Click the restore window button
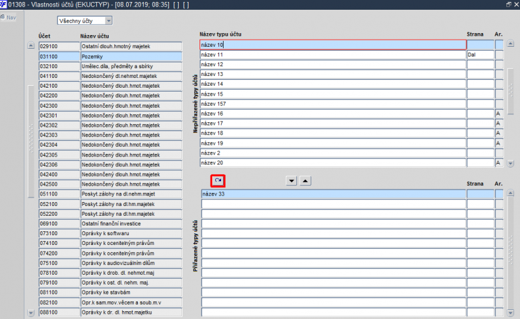Image resolution: width=520 pixels, height=319 pixels. pos(509,5)
